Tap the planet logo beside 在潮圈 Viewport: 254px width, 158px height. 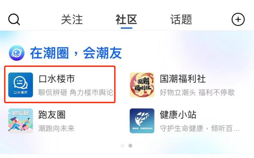pos(17,53)
